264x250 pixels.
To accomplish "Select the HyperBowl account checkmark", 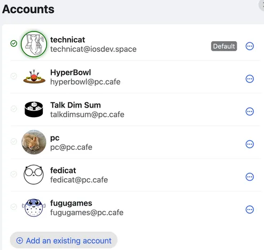I will [14, 76].
